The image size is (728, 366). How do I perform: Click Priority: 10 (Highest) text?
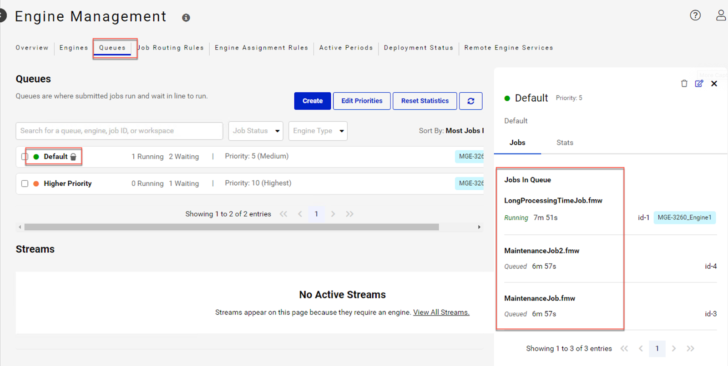click(258, 183)
